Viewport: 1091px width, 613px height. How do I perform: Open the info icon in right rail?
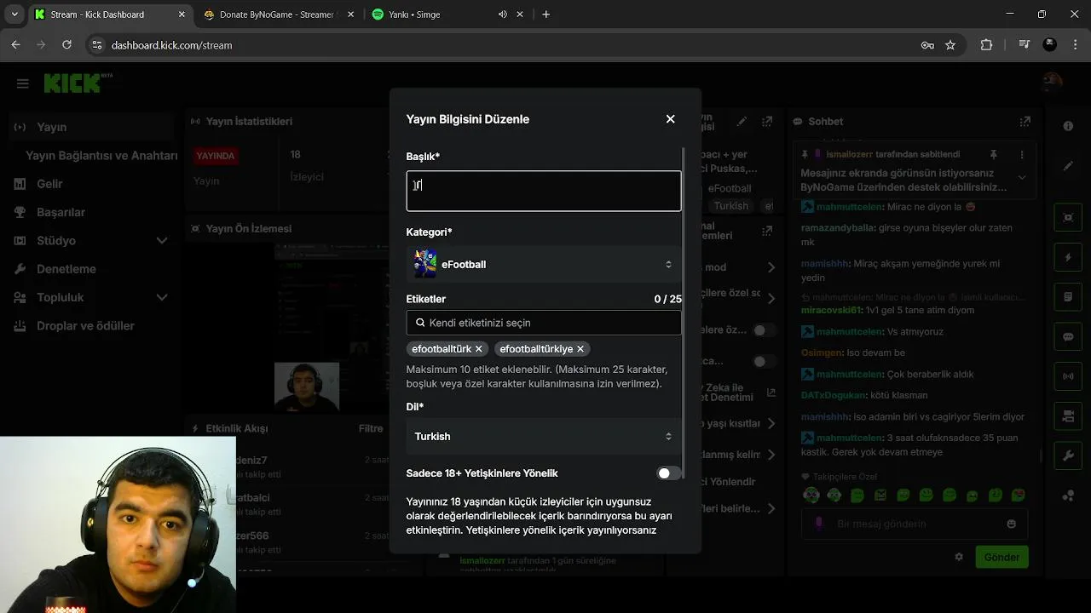tap(1068, 126)
